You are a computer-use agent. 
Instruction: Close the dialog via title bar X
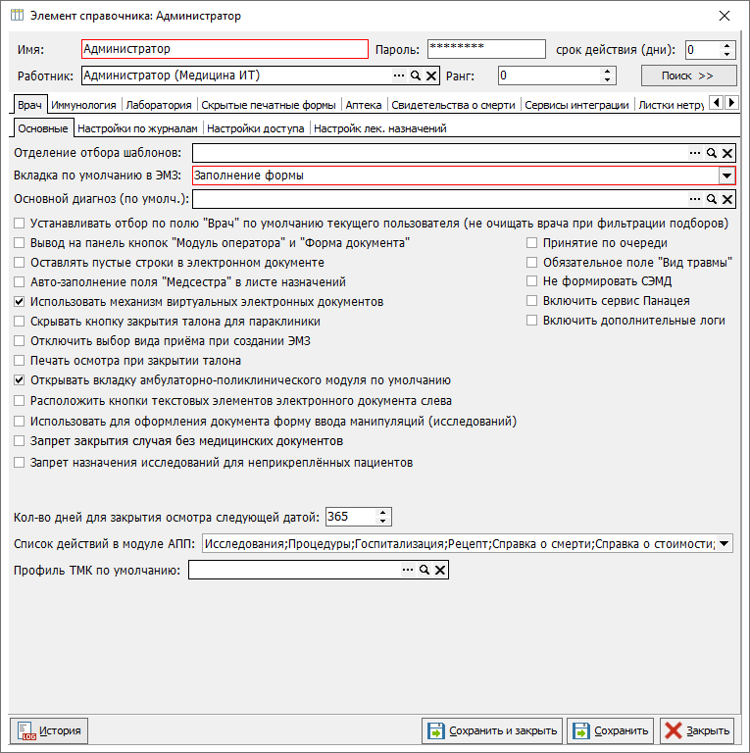click(725, 16)
